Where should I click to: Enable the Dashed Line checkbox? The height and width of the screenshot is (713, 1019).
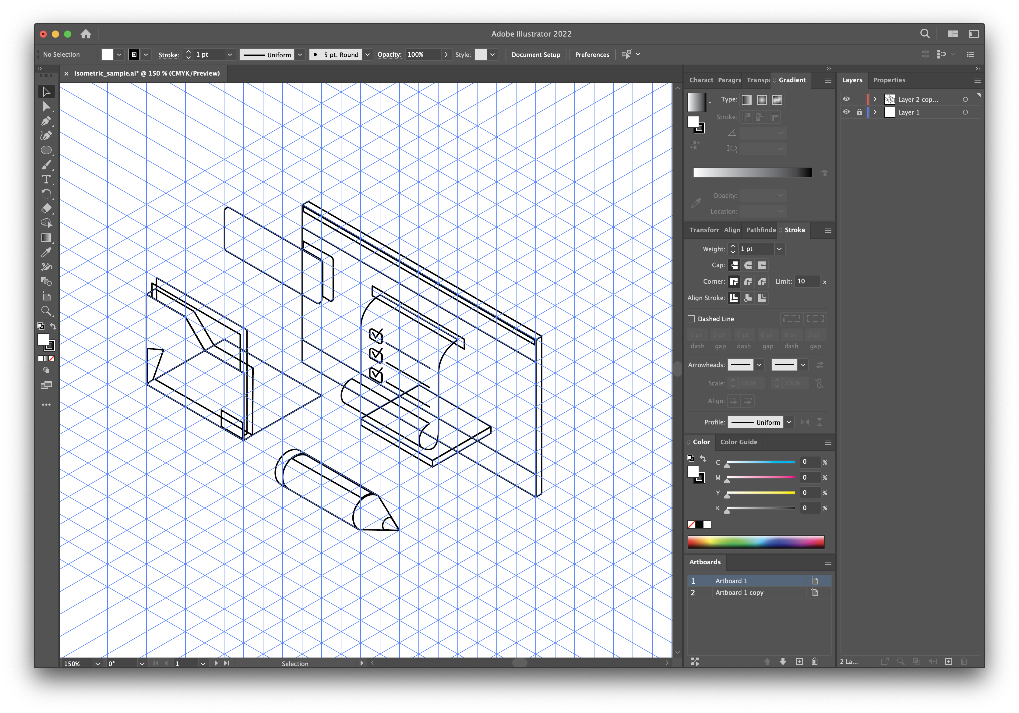coord(691,319)
